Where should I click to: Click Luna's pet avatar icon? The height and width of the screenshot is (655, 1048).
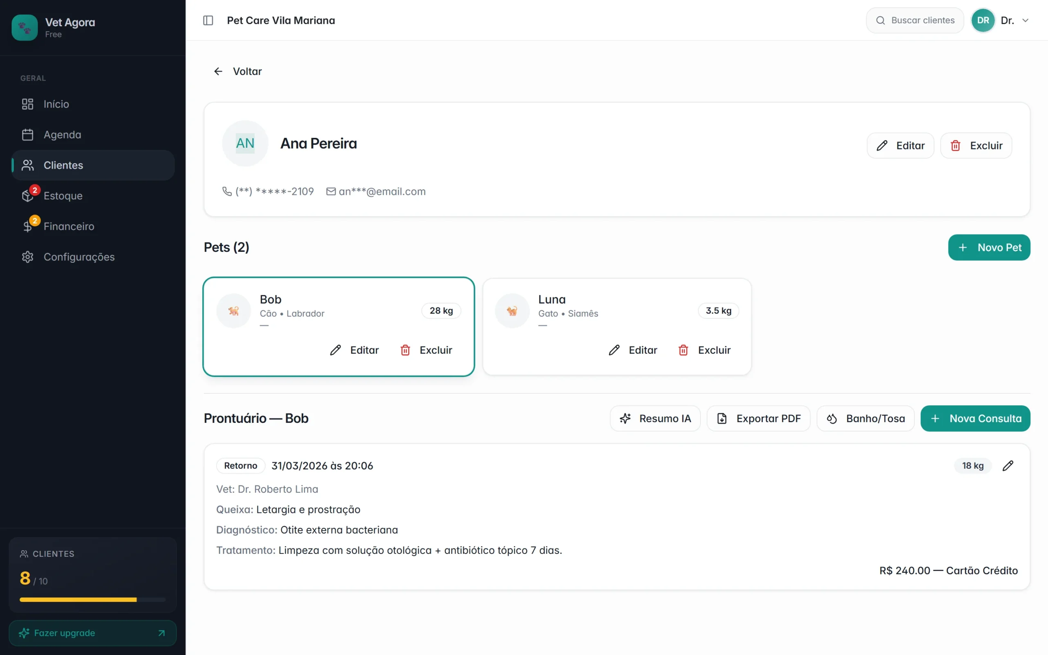(512, 311)
